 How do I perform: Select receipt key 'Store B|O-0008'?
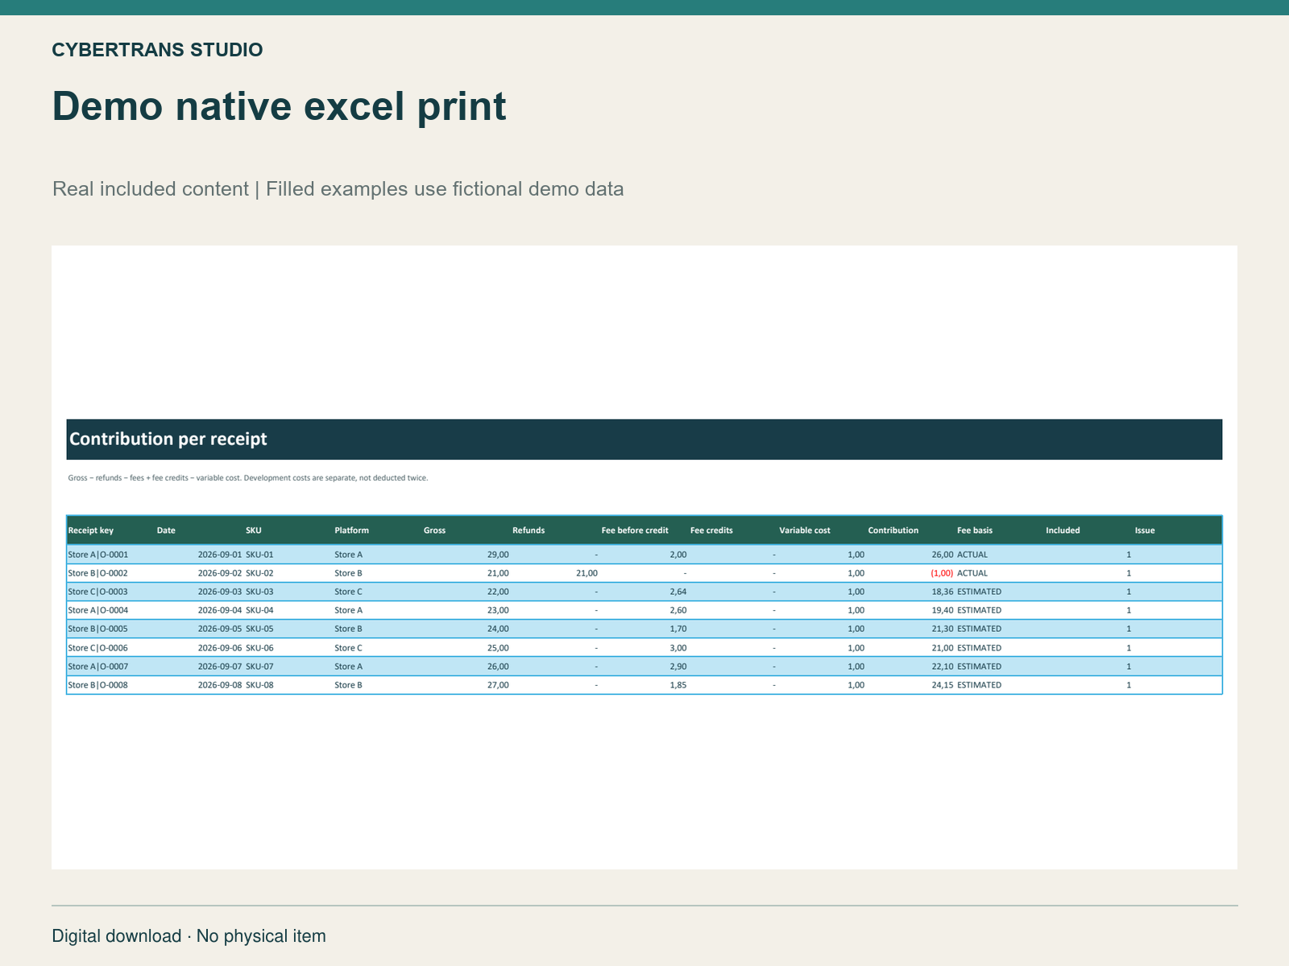click(x=98, y=685)
